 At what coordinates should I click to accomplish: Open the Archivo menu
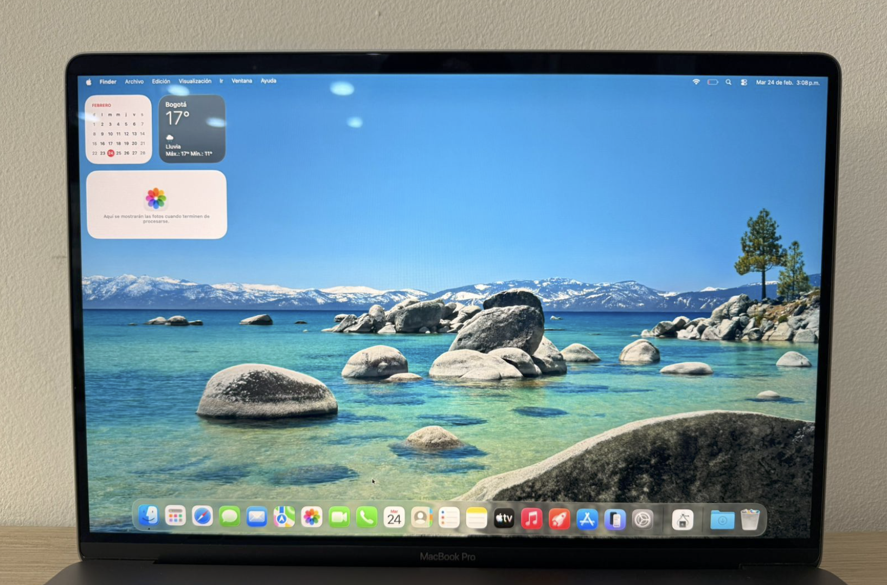tap(134, 81)
